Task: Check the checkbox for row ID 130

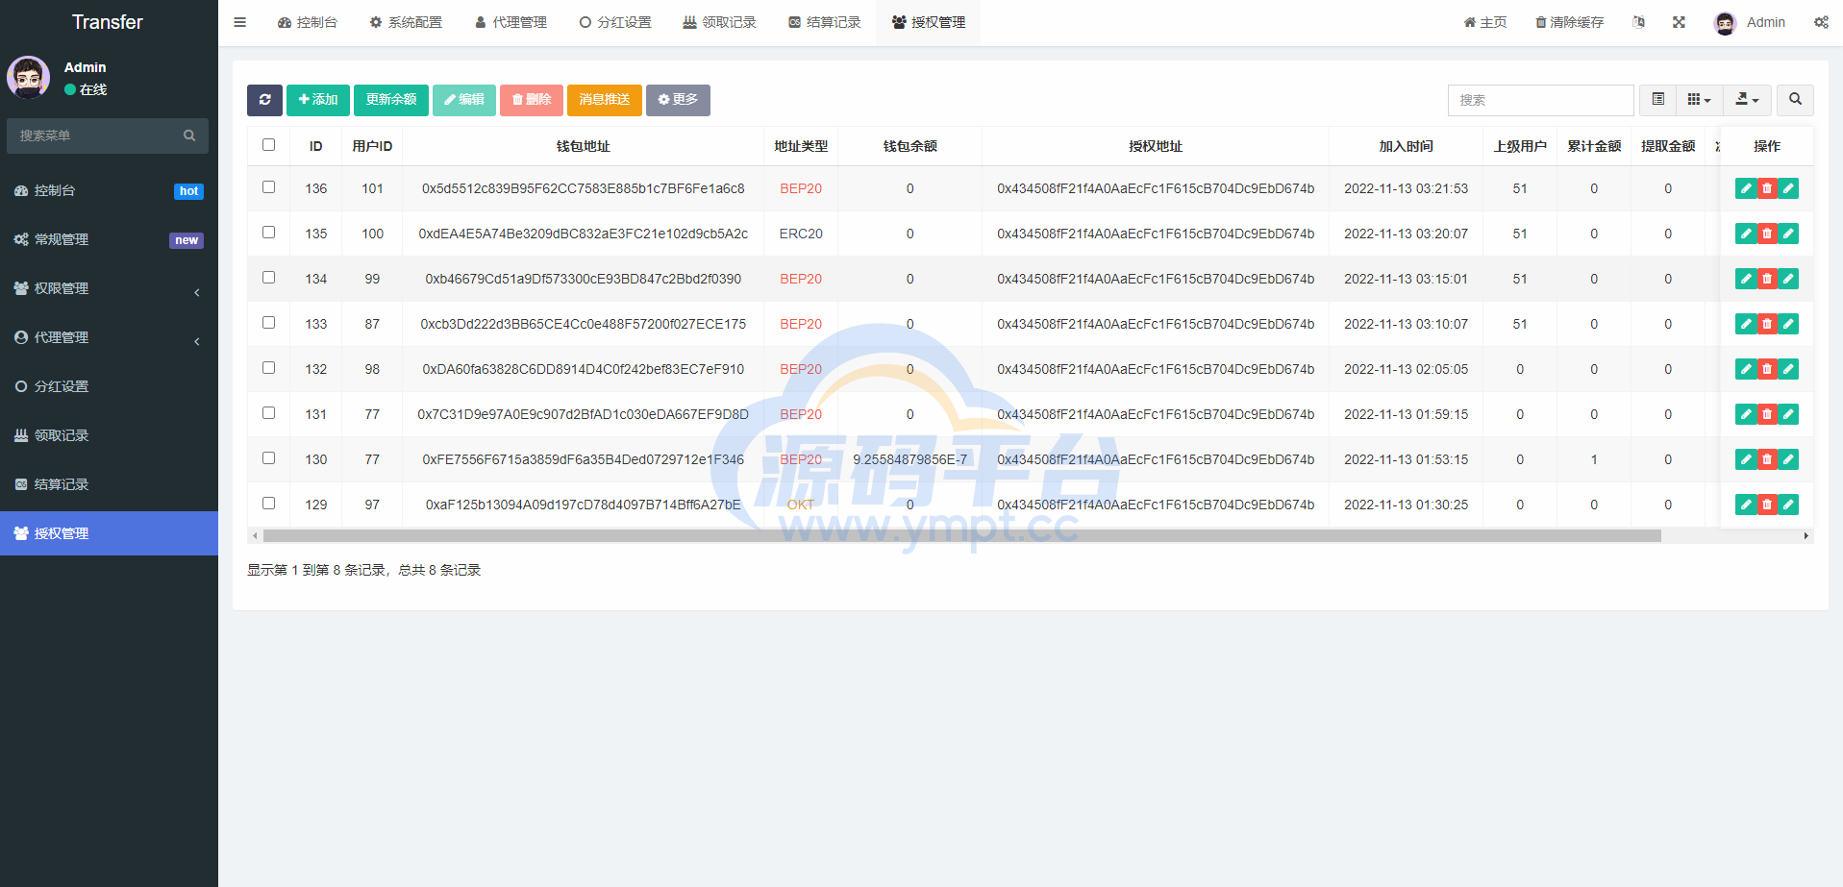Action: (269, 458)
